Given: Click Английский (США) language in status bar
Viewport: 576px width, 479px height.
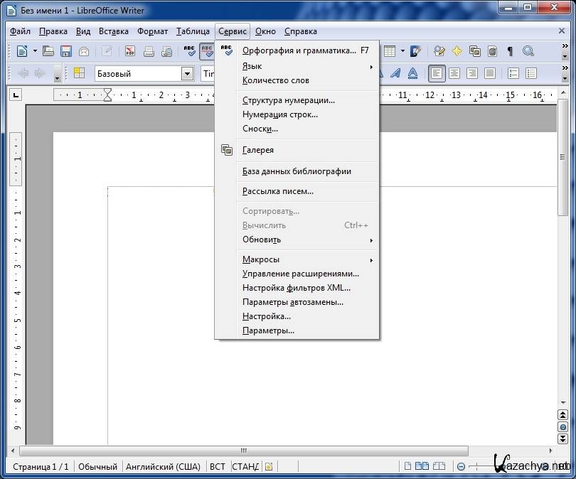Looking at the screenshot, I should click(x=163, y=467).
